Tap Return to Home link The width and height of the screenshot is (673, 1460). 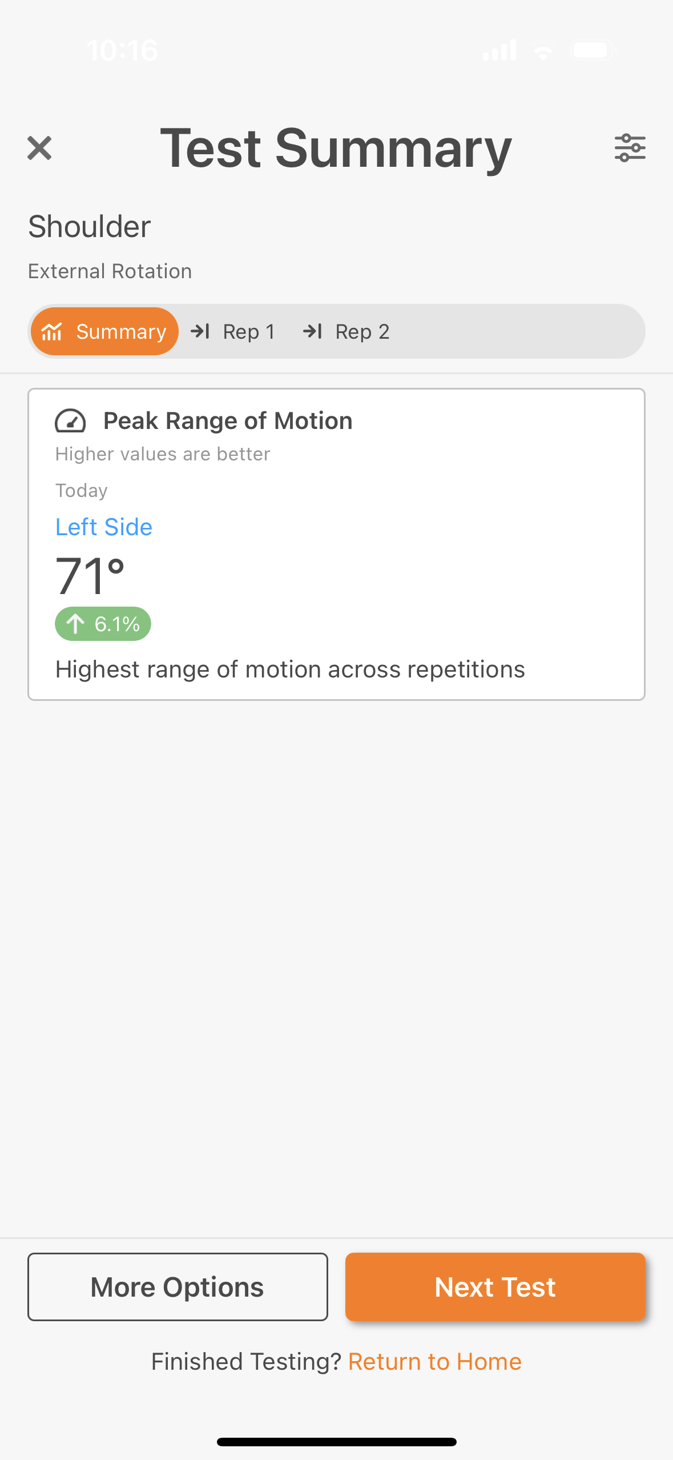[x=434, y=1361]
